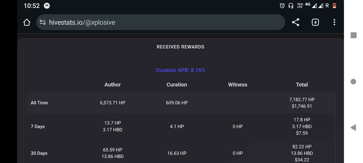Tap the browser home icon
Image resolution: width=363 pixels, height=163 pixels.
click(x=27, y=22)
